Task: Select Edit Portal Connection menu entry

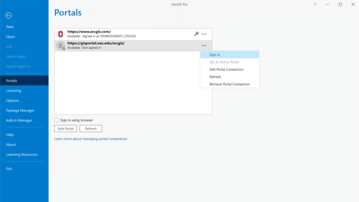Action: coord(229,70)
